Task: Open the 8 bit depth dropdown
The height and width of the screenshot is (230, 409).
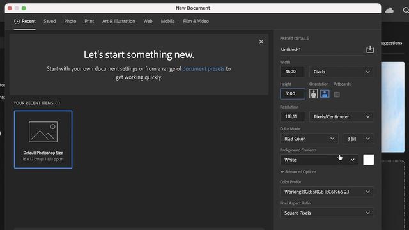Action: coord(358,139)
